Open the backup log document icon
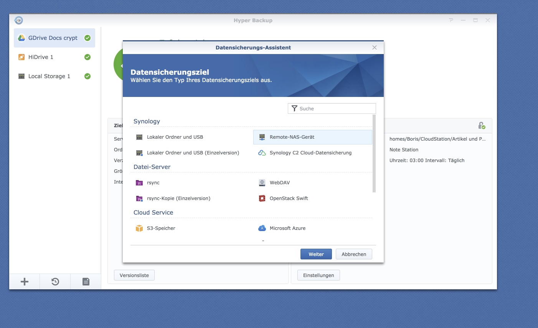The image size is (538, 328). (x=86, y=282)
